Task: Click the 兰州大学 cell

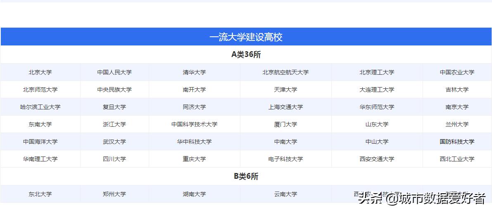Action: coord(457,124)
